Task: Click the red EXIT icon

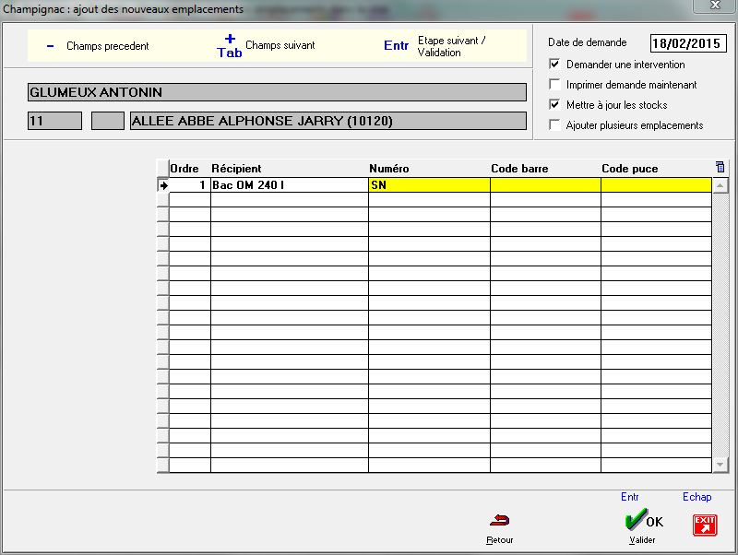Action: pos(704,525)
